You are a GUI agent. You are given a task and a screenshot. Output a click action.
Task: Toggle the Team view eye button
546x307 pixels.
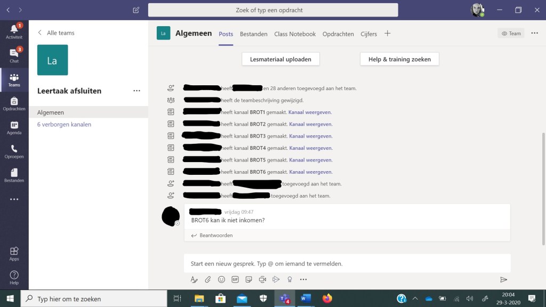[x=511, y=34]
